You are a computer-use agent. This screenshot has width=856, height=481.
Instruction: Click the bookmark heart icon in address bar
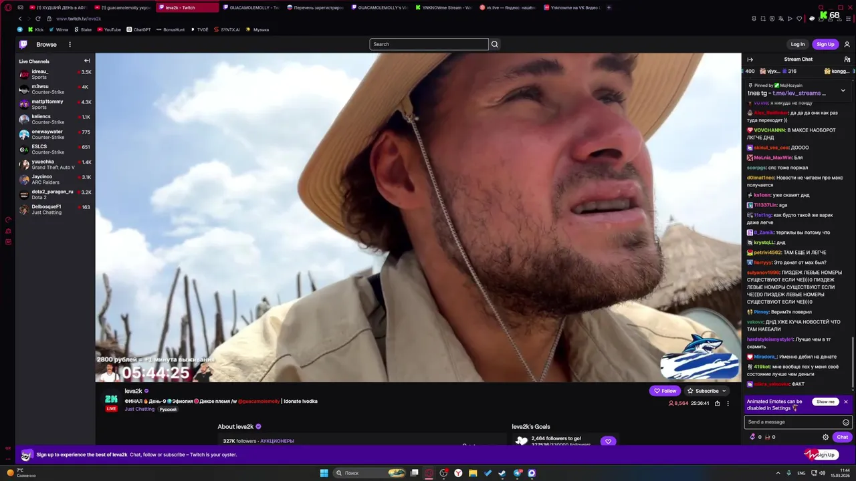pos(798,19)
